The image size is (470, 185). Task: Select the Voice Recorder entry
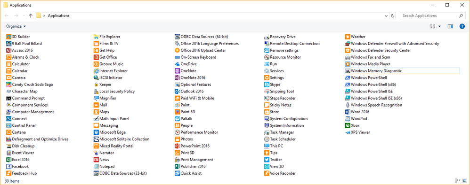point(280,173)
